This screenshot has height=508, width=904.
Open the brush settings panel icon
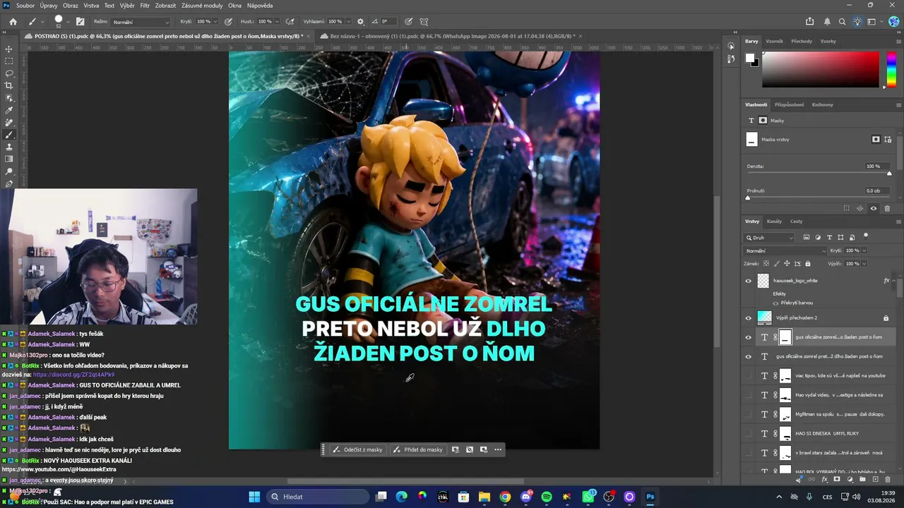(x=80, y=22)
